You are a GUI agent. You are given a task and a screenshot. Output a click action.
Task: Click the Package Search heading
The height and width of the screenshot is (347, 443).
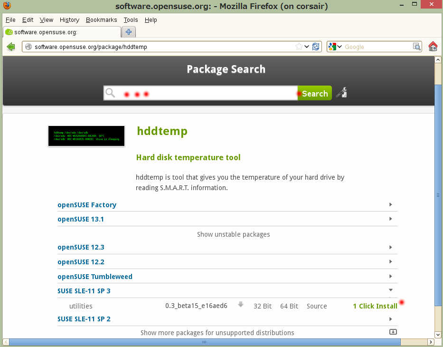(x=226, y=69)
